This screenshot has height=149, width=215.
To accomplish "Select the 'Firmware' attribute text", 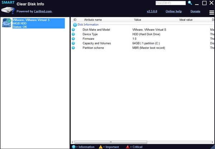I will click(88, 39).
